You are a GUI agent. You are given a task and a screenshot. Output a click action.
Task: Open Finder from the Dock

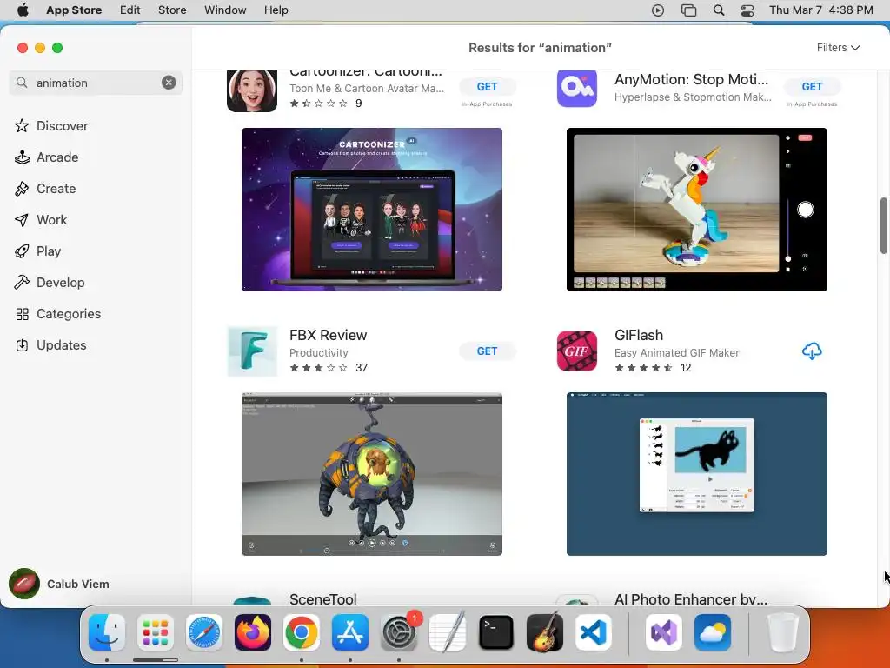tap(107, 632)
